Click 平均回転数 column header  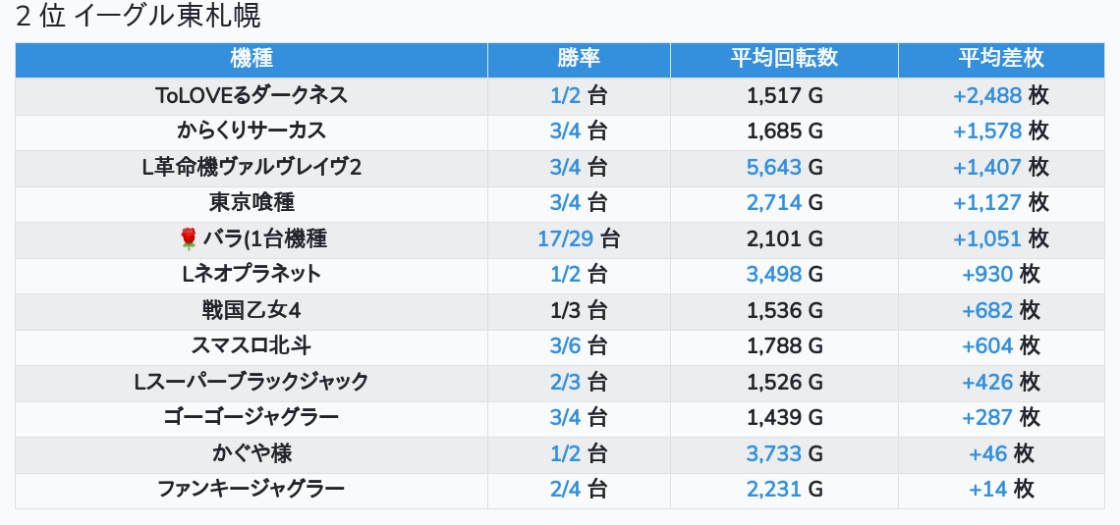(784, 59)
